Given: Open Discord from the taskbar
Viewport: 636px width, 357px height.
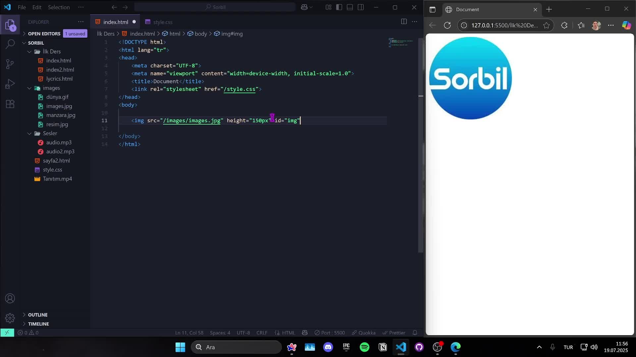Looking at the screenshot, I should (x=328, y=347).
